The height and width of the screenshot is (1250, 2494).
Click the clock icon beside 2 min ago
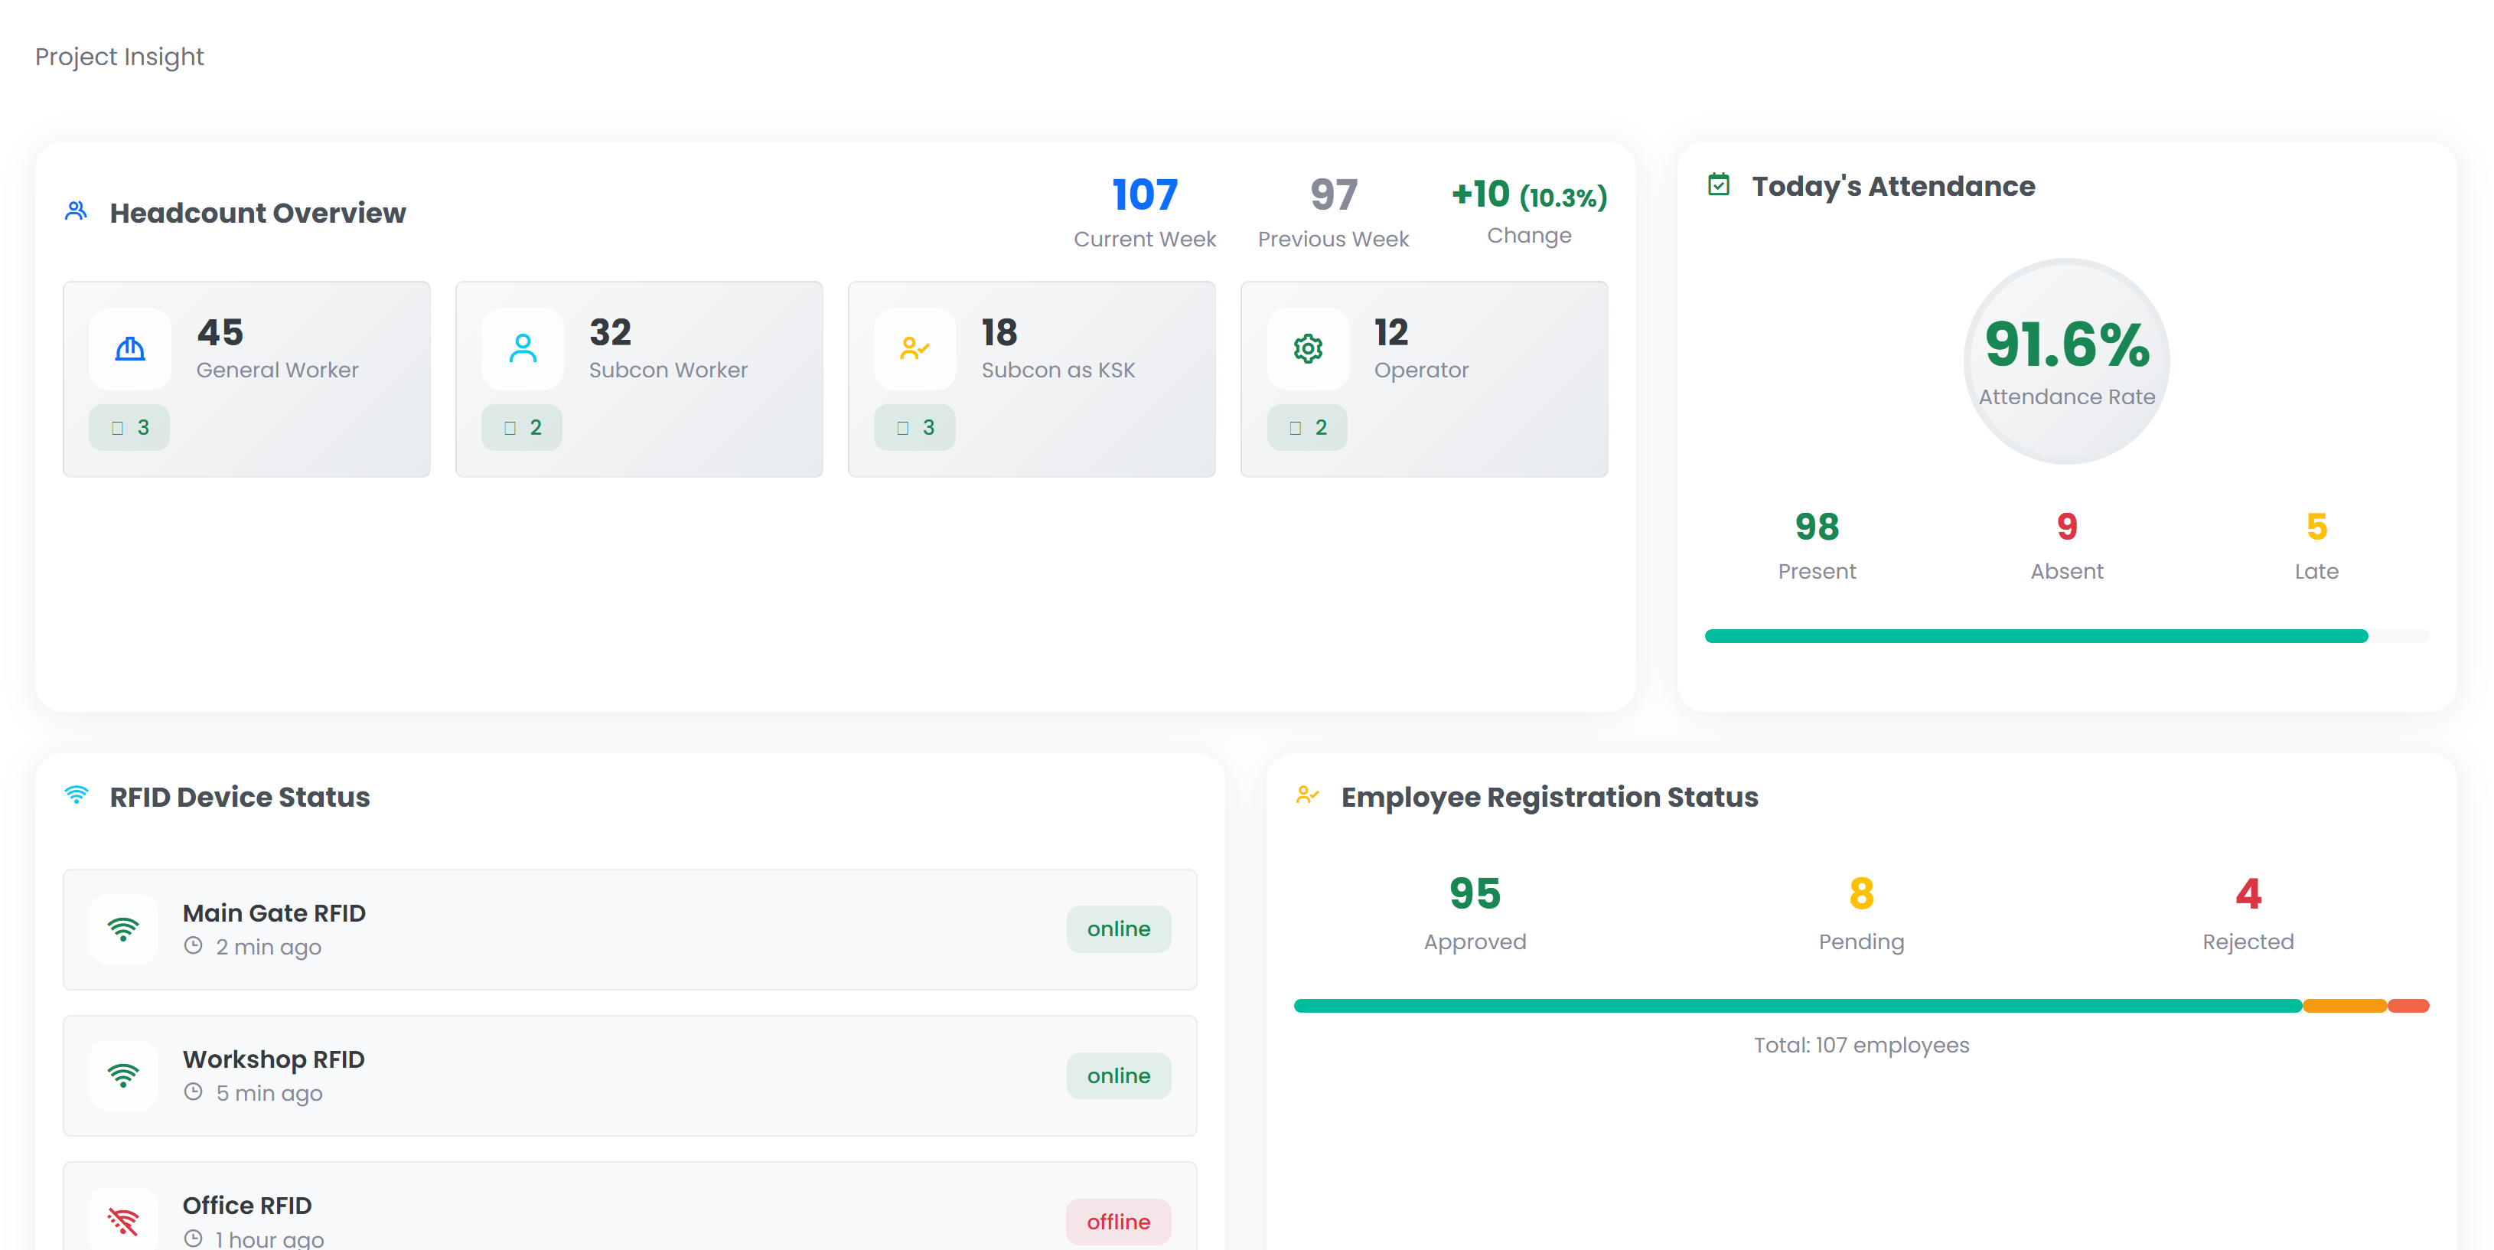194,946
